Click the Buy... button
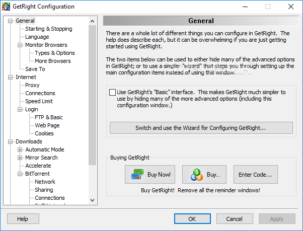 click(204, 175)
